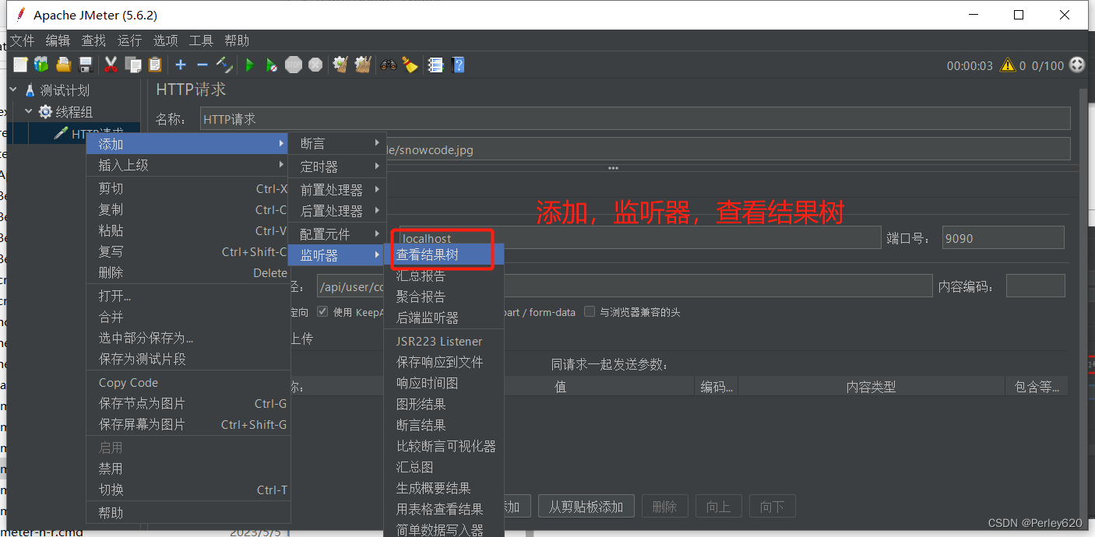Click the Paste clipboard icon
Screen dimensions: 1095x537
click(x=155, y=65)
